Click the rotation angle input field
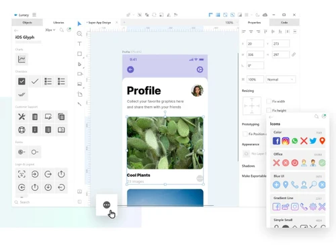 coord(255,66)
